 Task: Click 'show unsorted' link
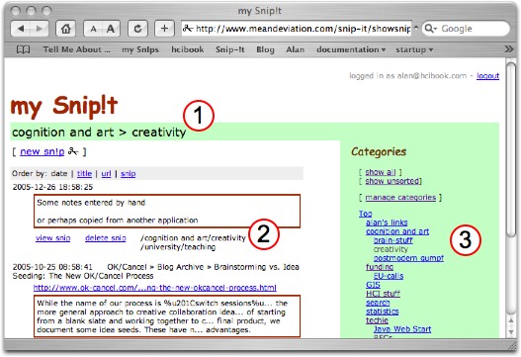[392, 181]
